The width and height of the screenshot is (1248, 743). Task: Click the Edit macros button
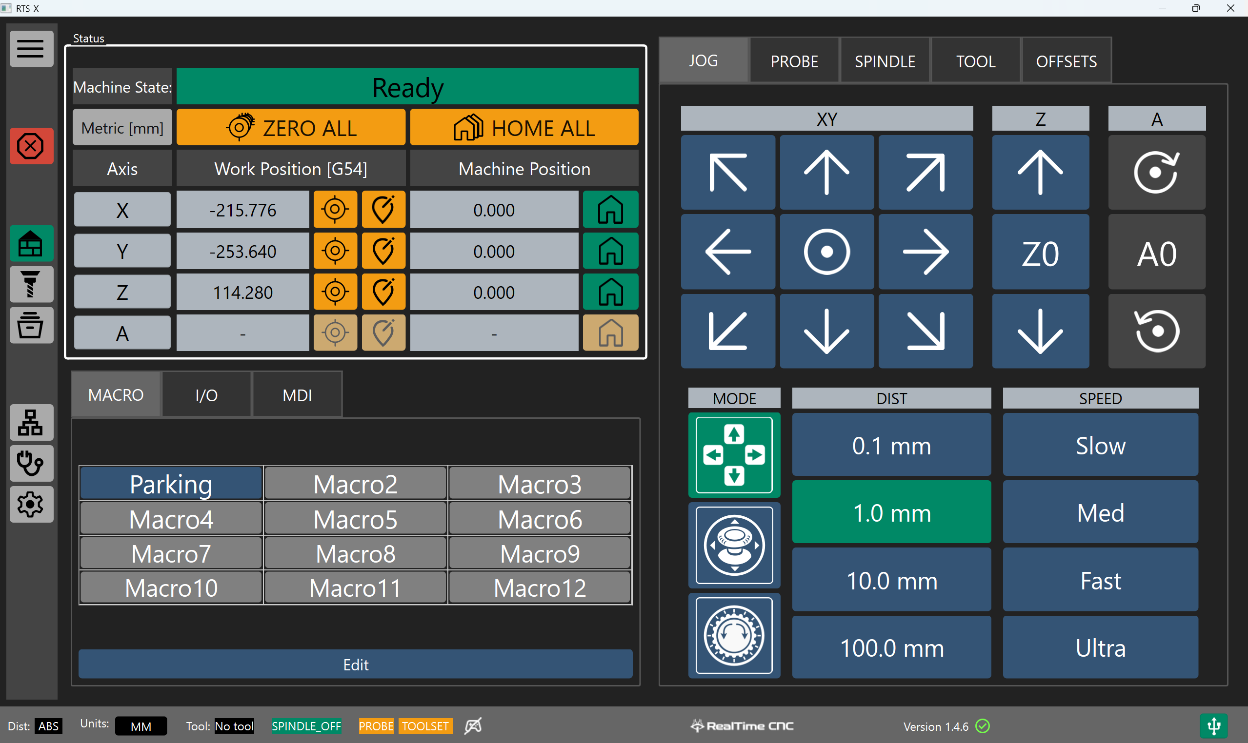[x=355, y=665]
